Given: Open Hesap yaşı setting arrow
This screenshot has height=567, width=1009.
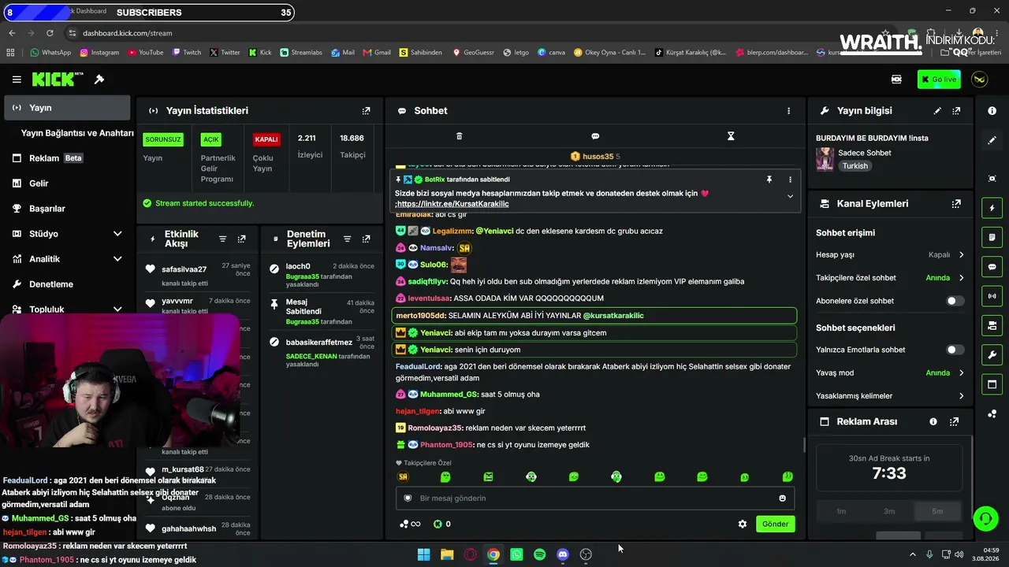Looking at the screenshot, I should click(x=961, y=255).
